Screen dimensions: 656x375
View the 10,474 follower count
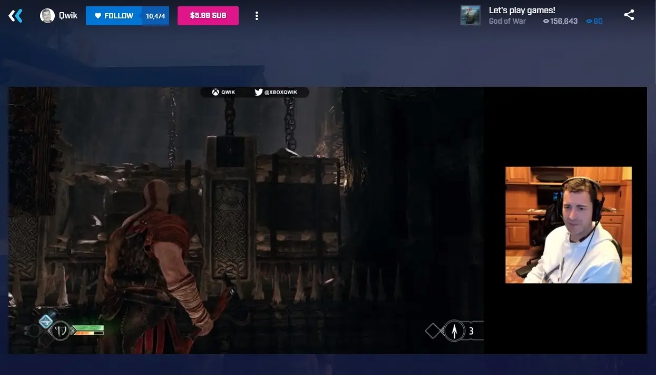(155, 16)
